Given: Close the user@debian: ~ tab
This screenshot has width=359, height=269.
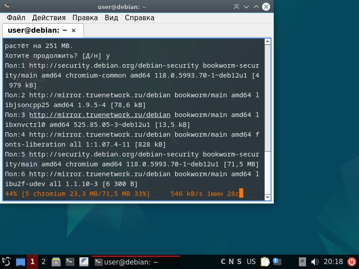Looking at the screenshot, I should 74,30.
